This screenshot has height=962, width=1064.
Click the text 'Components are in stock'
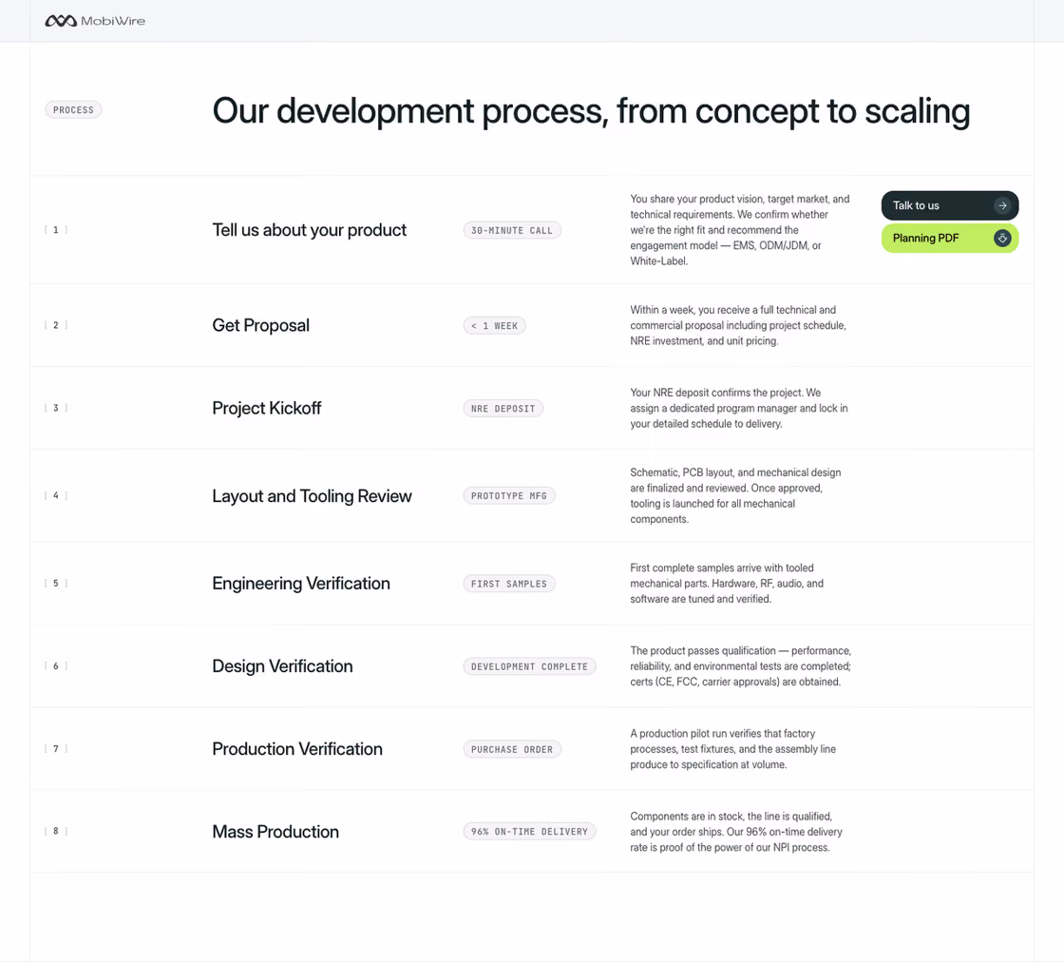tap(687, 816)
